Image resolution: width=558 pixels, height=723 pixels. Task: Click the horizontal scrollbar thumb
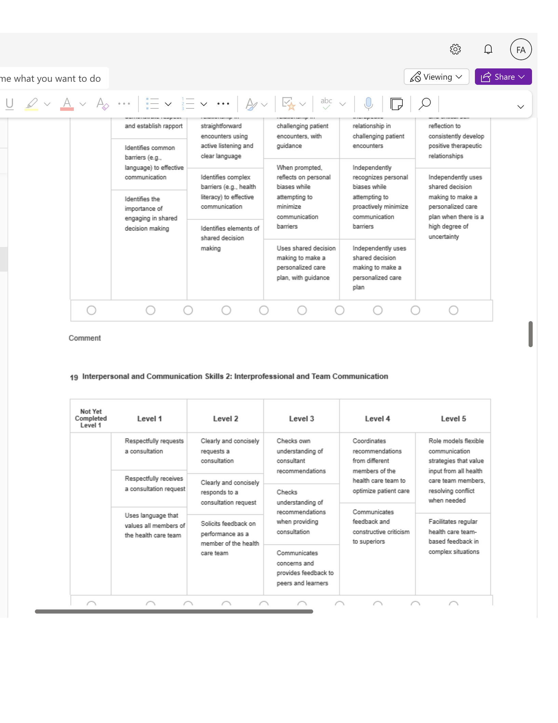coord(174,611)
